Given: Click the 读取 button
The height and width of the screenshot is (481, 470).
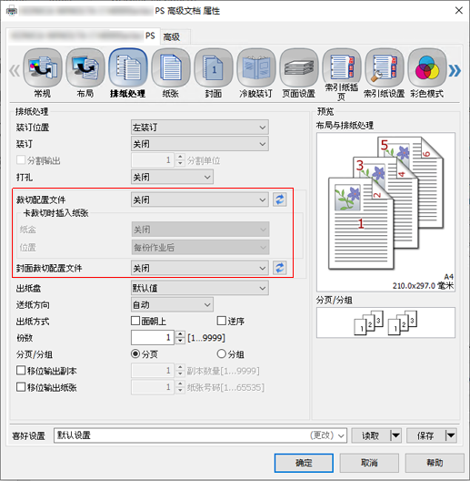Looking at the screenshot, I should pos(371,435).
